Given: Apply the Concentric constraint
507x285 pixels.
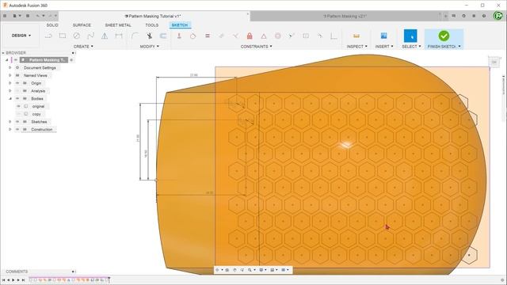Looking at the screenshot, I should tap(278, 36).
